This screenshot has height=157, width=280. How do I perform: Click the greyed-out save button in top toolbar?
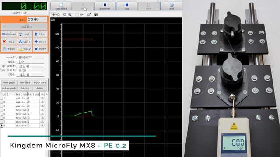(149, 6)
